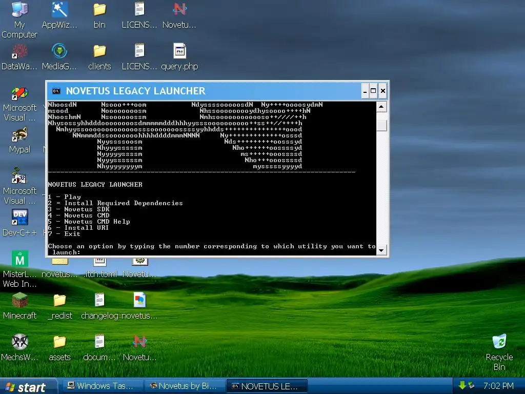Open the Start menu
This screenshot has height=394, width=525.
(x=28, y=386)
